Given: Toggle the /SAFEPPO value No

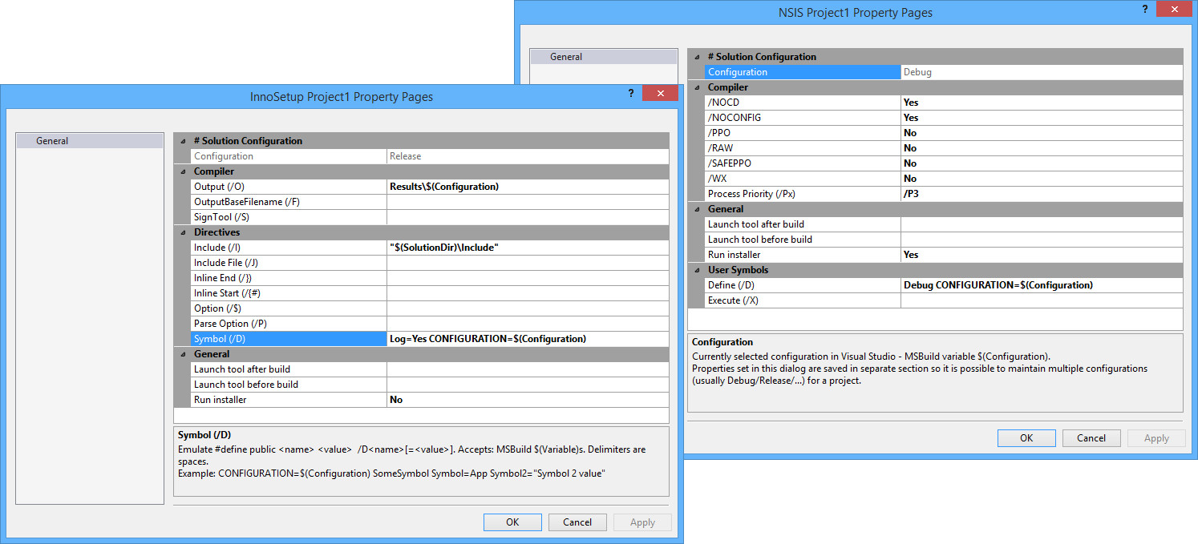Looking at the screenshot, I should point(1042,163).
